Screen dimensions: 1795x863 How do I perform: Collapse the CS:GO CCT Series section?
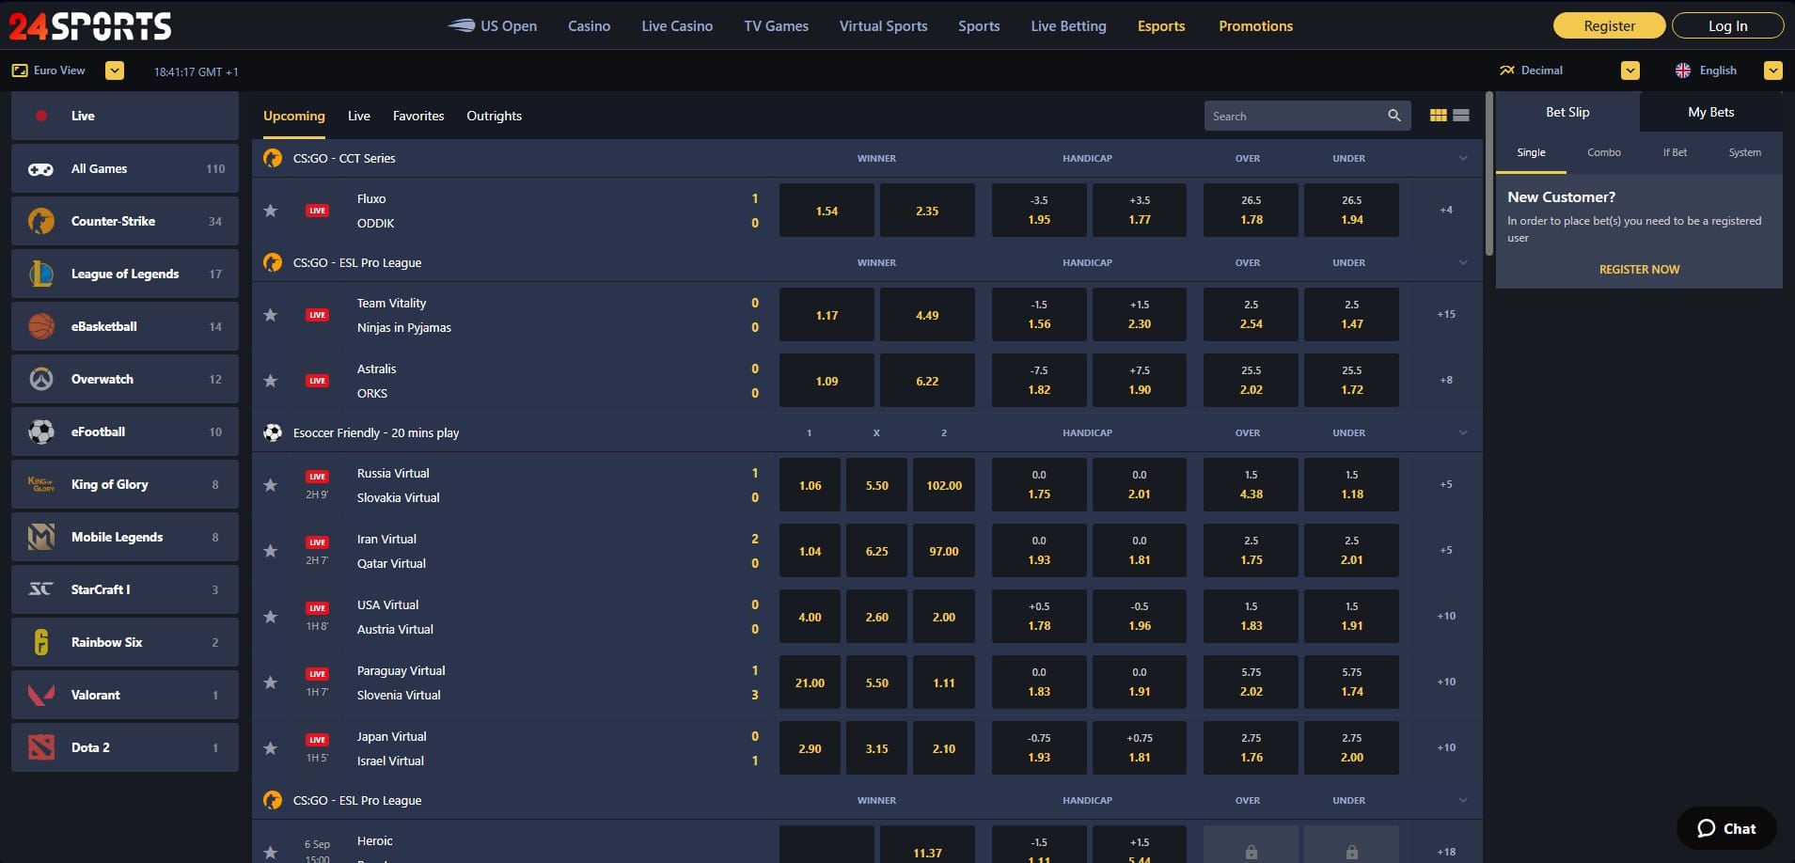click(x=1463, y=158)
